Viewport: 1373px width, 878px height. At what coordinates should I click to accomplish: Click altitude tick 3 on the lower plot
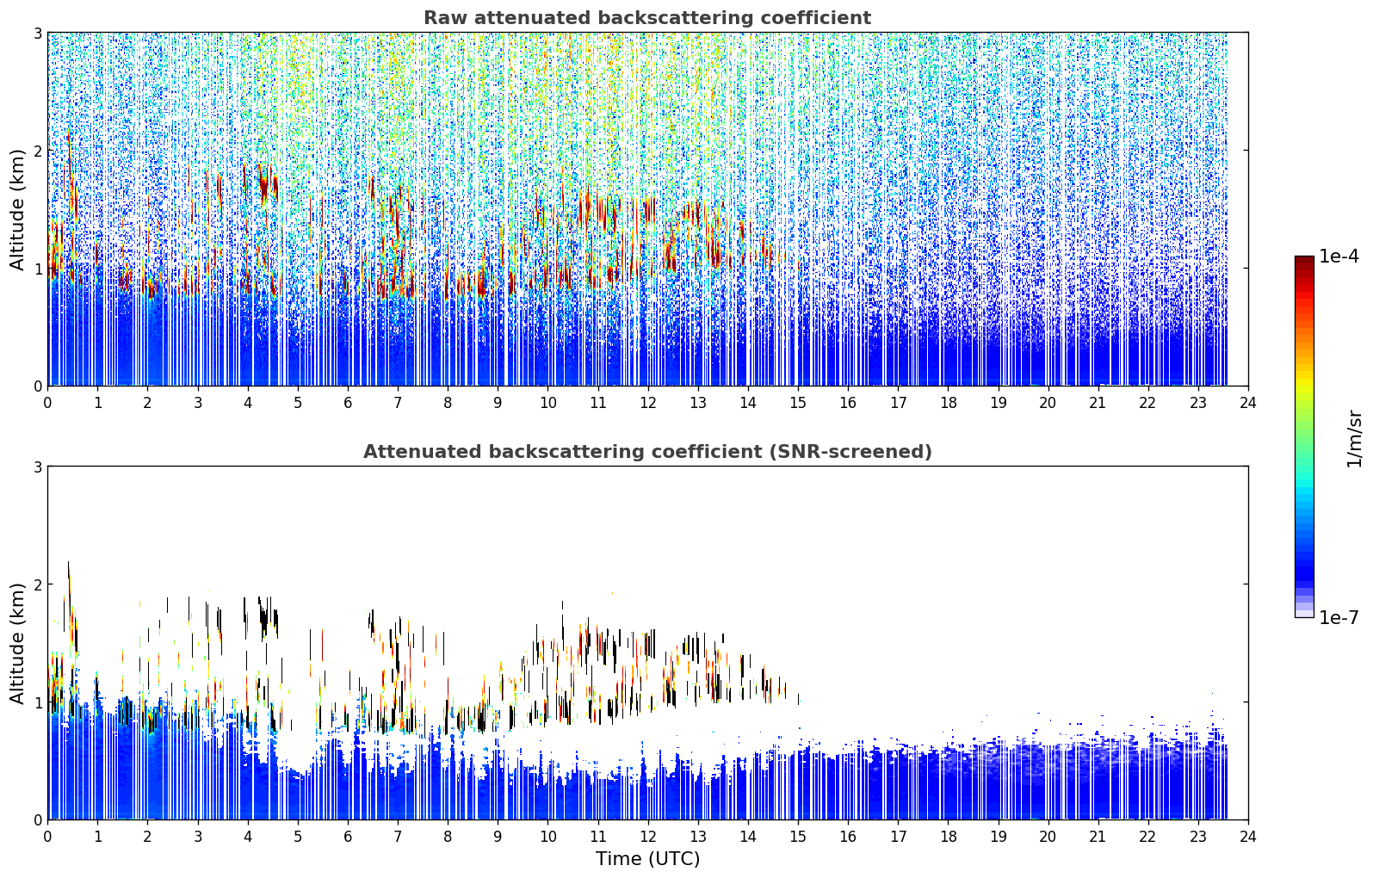click(37, 467)
